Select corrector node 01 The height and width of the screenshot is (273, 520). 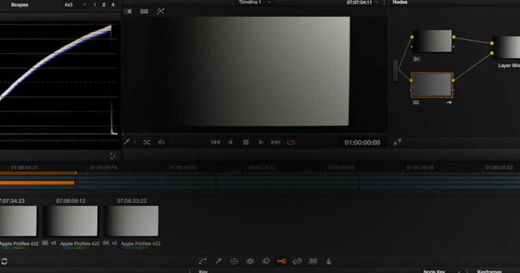[x=432, y=41]
